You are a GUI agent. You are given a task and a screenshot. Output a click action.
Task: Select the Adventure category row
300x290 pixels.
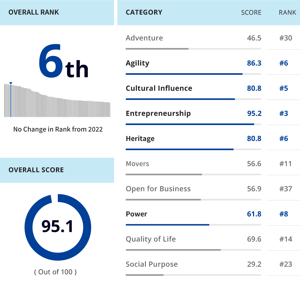pos(144,38)
